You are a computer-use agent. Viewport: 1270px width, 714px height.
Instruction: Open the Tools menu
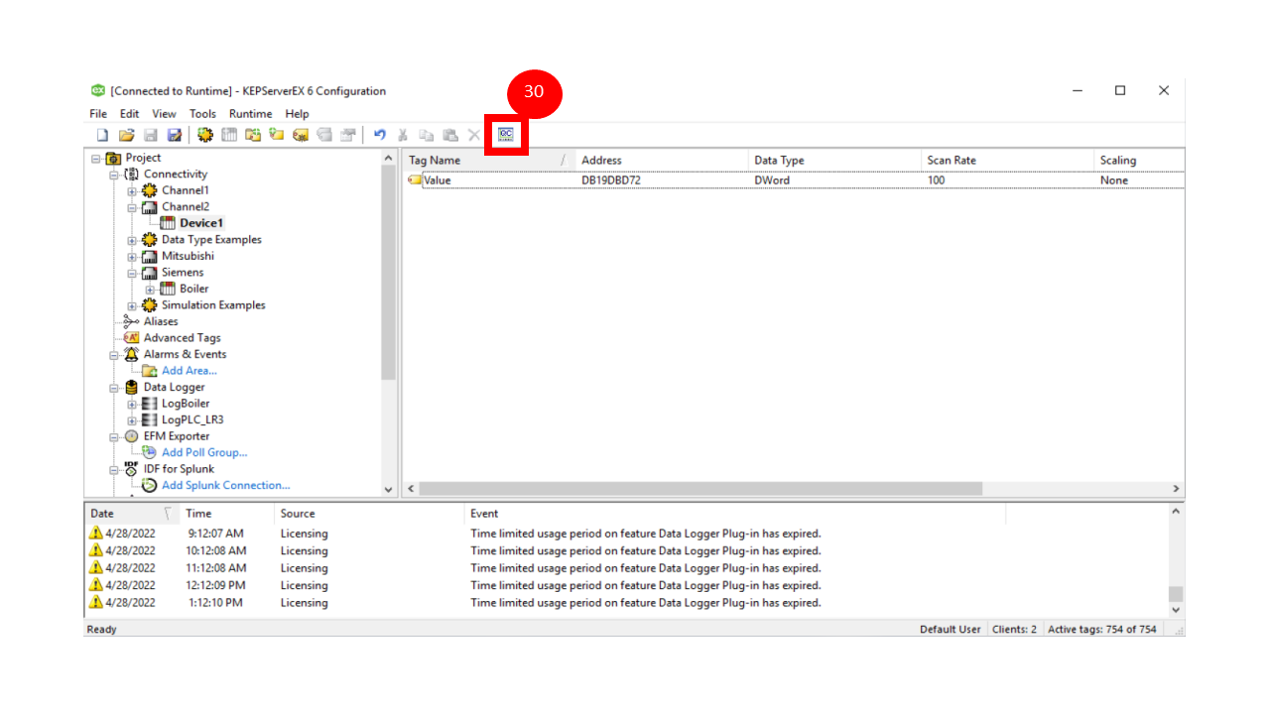click(202, 114)
